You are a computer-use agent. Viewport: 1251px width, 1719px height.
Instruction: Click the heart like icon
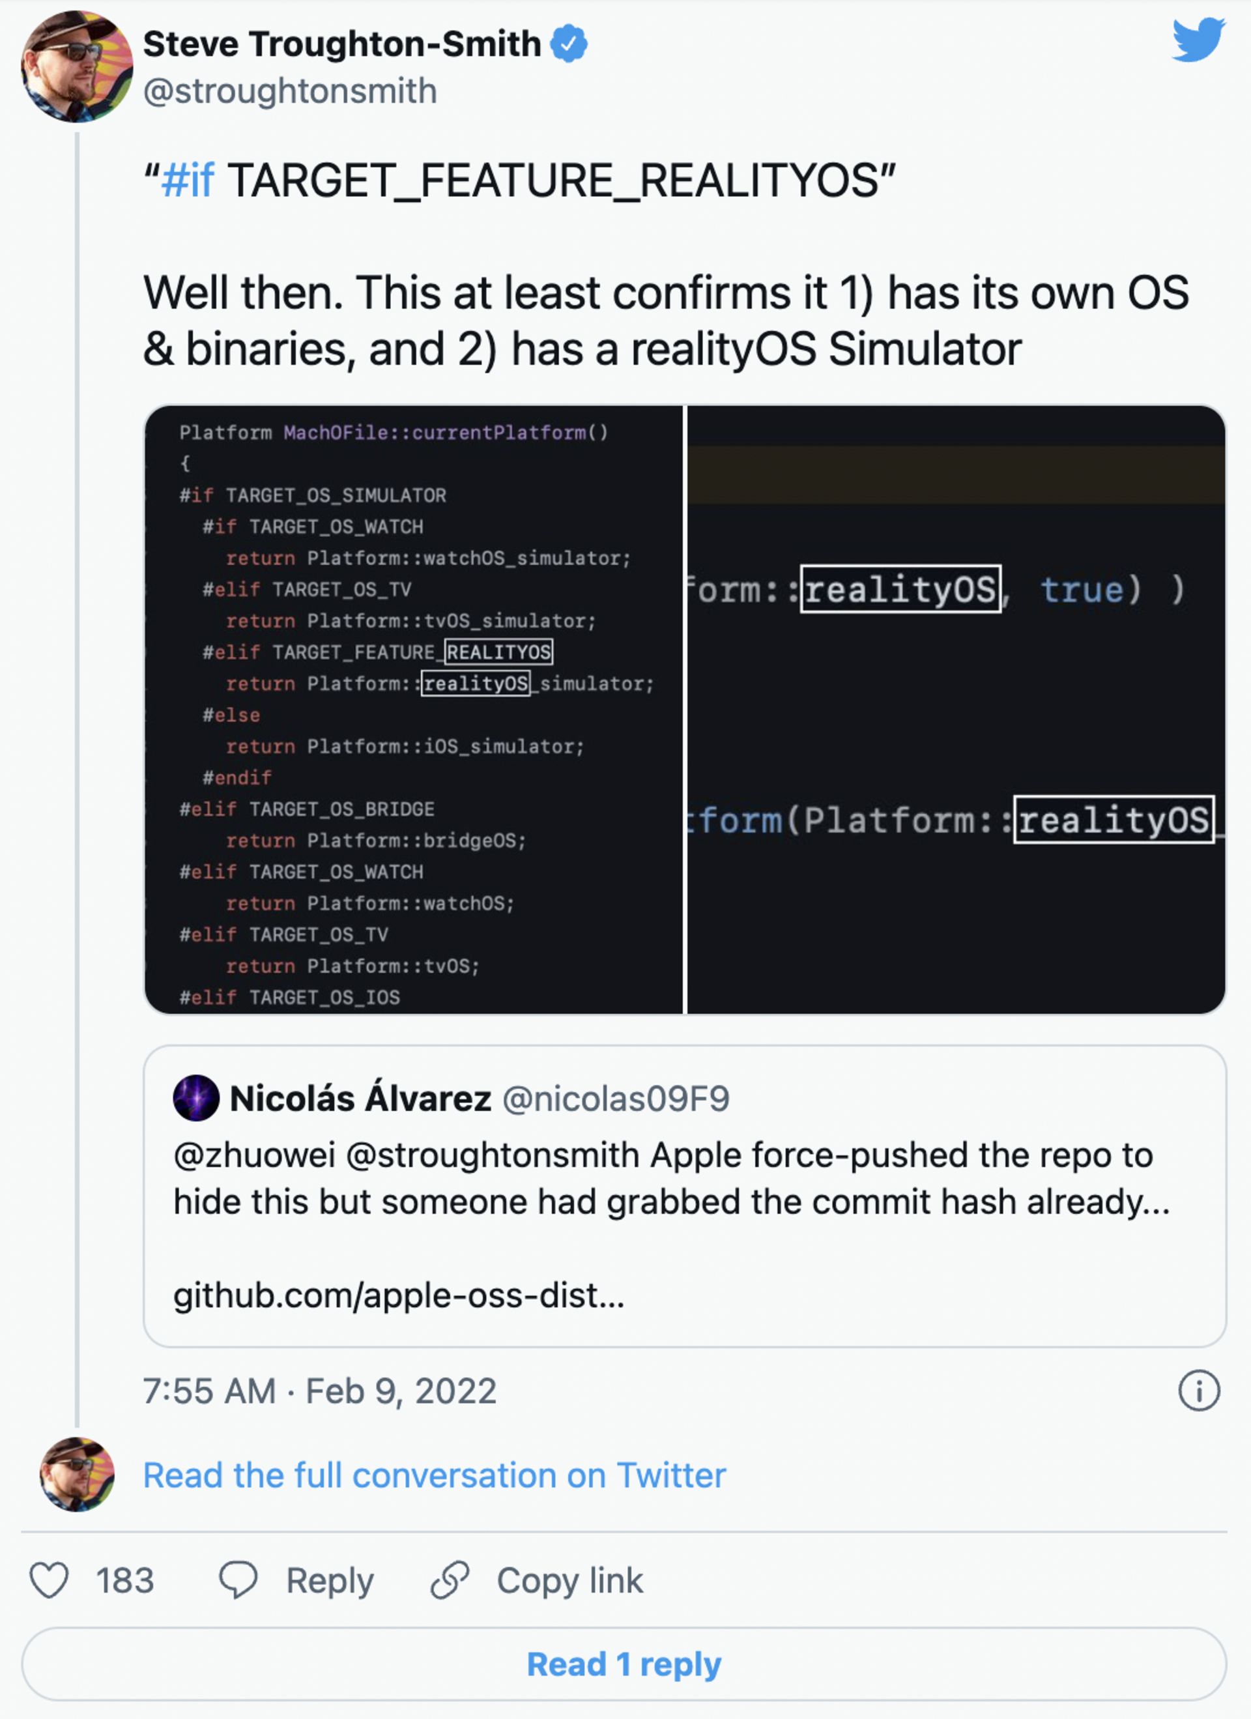click(50, 1580)
